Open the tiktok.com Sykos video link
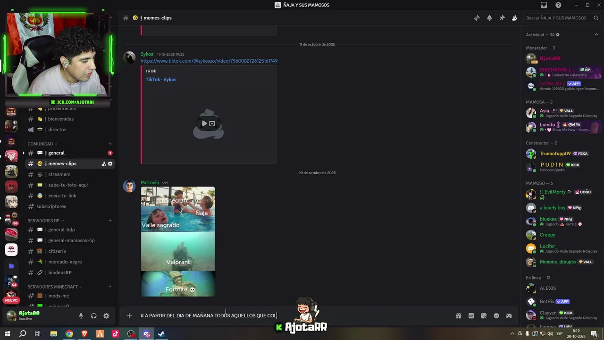Viewport: 604px width, 340px height. click(x=209, y=61)
